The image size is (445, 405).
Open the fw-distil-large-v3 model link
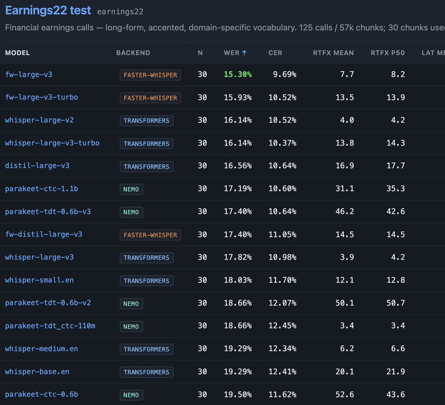point(44,234)
